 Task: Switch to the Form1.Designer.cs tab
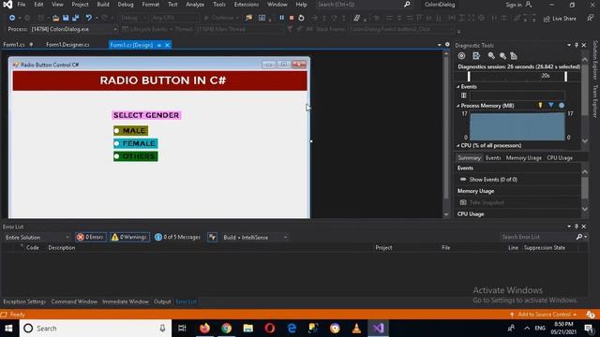(67, 45)
